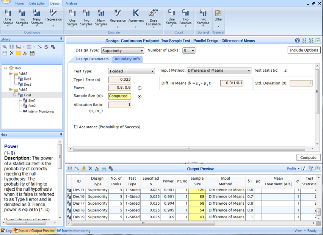Open the Number of Looks dropdown
Screen dimensions: 323x235
click(x=189, y=51)
